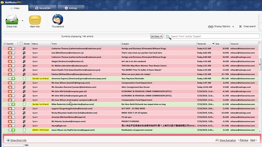Screen dimensions: 262x147
Task: Tick the delete checkbox for American Express email
Action: point(24,78)
